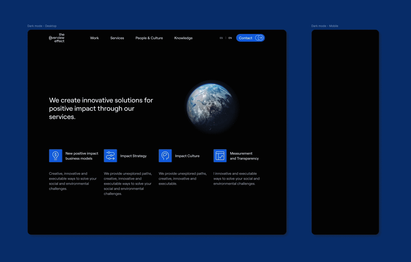This screenshot has height=262, width=411.
Task: Open New positive impact business models title
Action: [82, 156]
